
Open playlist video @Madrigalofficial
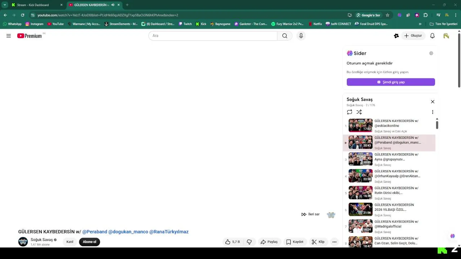(x=389, y=227)
